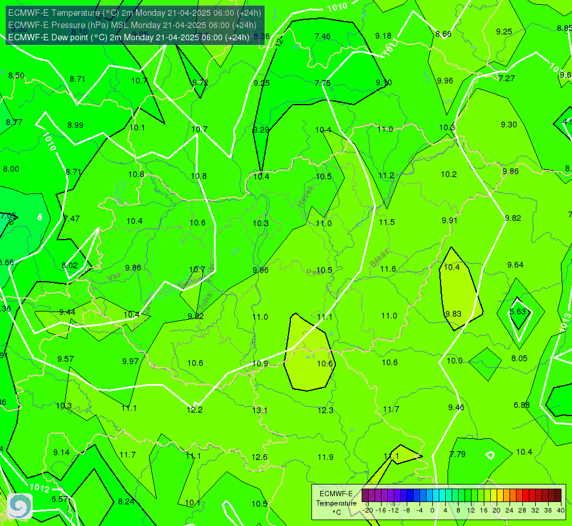572x526 pixels.
Task: Click the 11.6 temperature value
Action: tap(388, 269)
